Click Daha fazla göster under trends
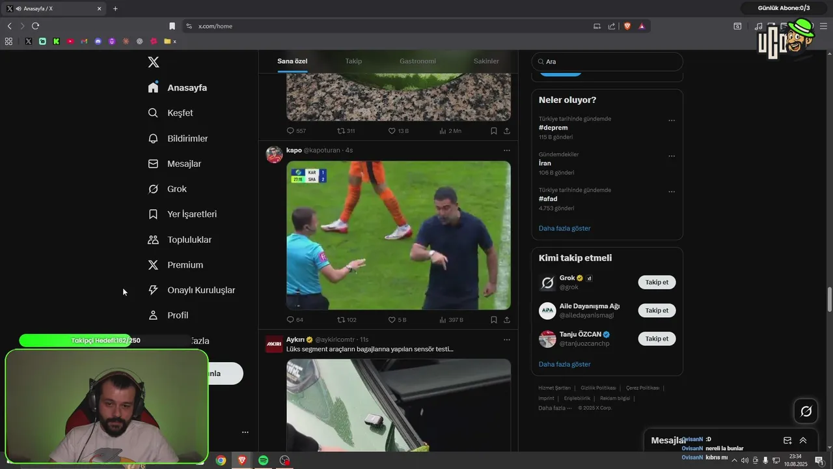833x469 pixels. (565, 229)
